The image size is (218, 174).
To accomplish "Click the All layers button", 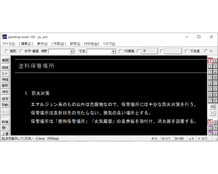I will [x=213, y=107].
